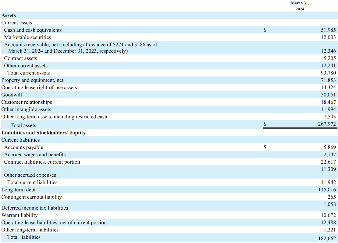This screenshot has width=338, height=243.
Task: Select the long-term debt value 115,016
Action: (x=327, y=190)
